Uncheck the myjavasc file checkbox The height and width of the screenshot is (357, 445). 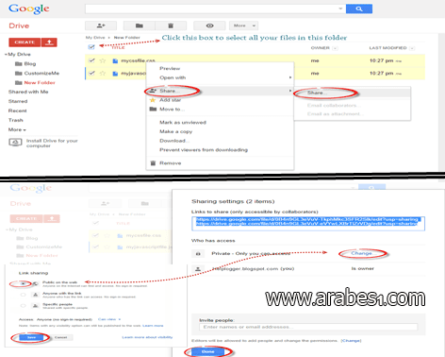tap(91, 73)
